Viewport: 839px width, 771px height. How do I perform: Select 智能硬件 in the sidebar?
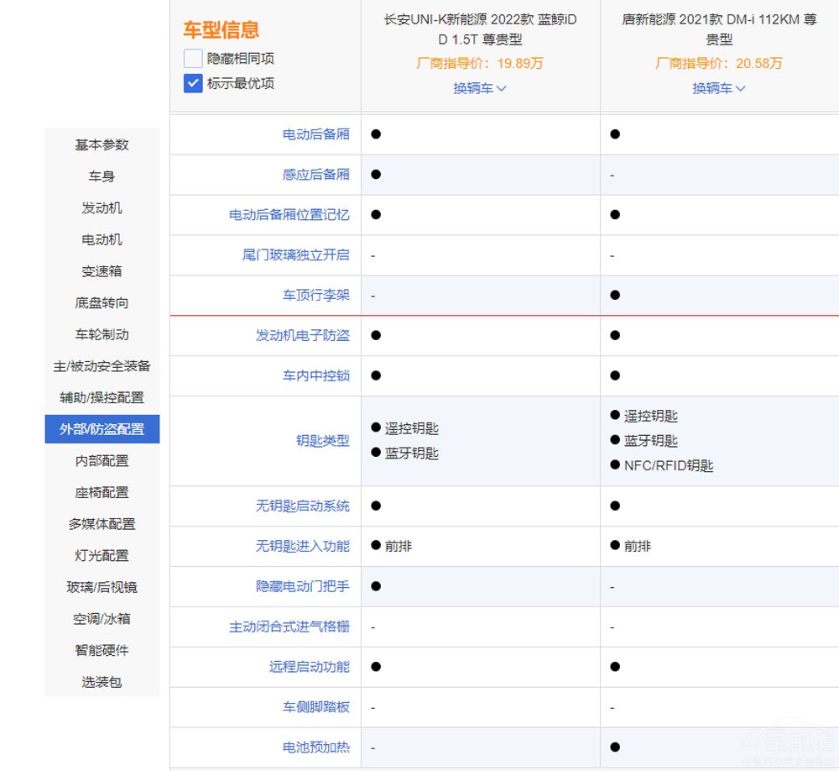[x=102, y=650]
